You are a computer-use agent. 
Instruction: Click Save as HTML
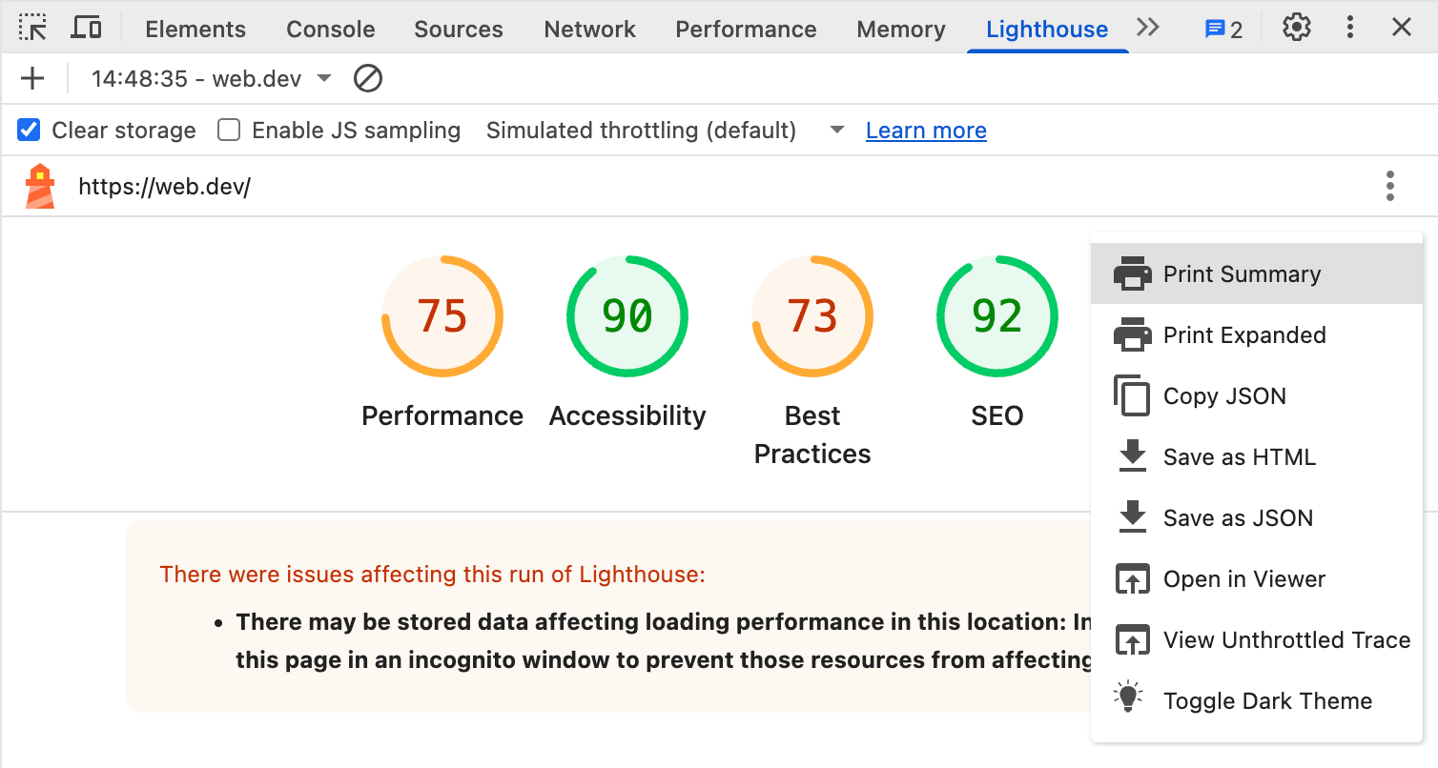tap(1239, 456)
